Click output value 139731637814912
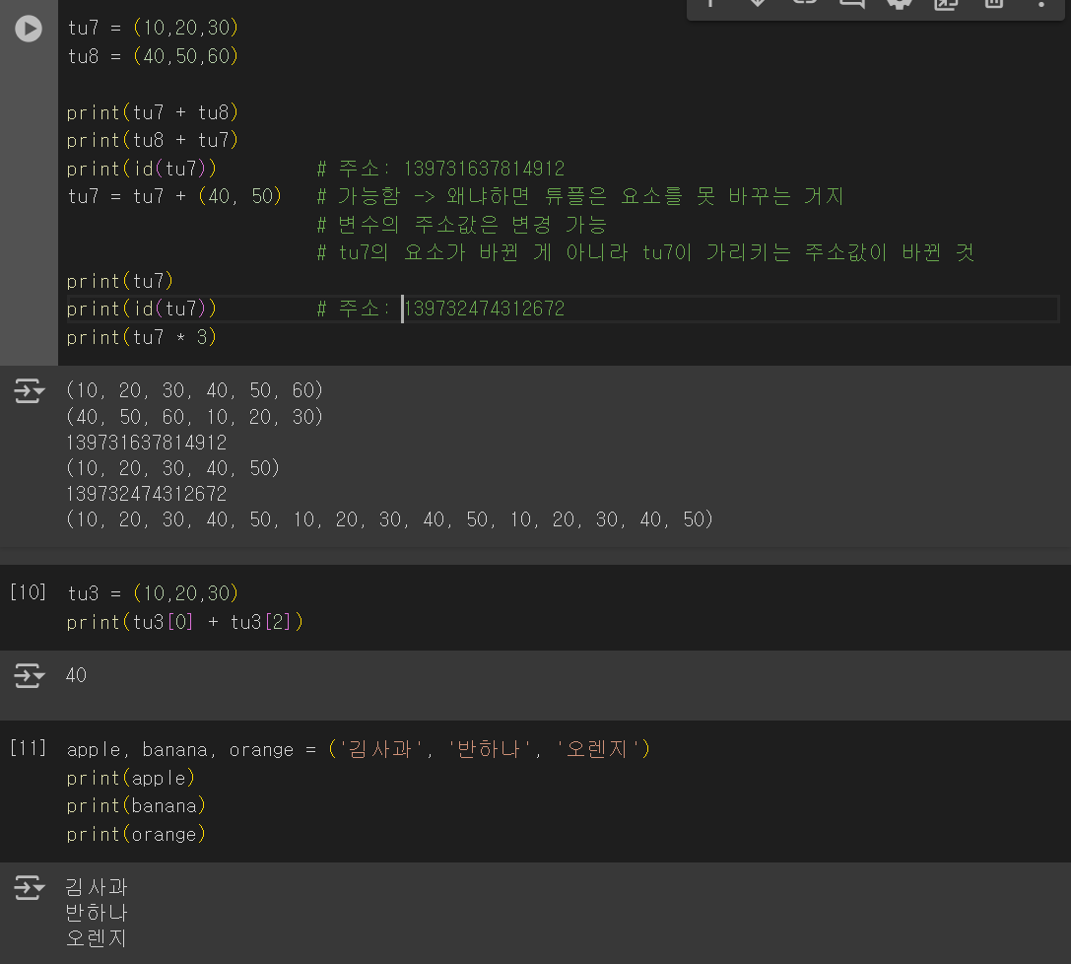This screenshot has height=964, width=1071. click(146, 443)
